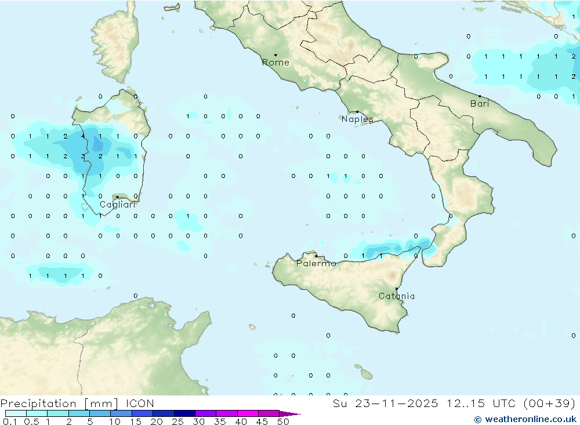Open the weatheronline.co.uk copyright link
Screen dimensions: 580x425
coord(525,419)
